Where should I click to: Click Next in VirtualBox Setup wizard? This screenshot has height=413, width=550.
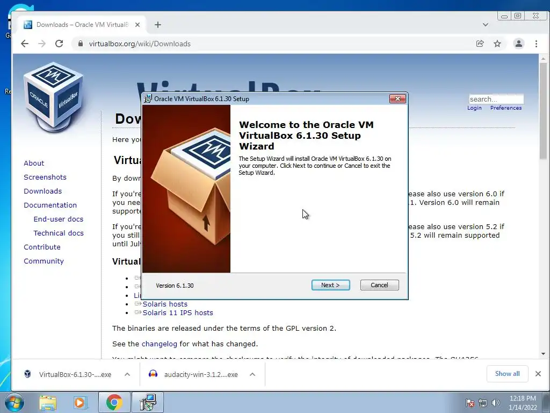(x=330, y=285)
